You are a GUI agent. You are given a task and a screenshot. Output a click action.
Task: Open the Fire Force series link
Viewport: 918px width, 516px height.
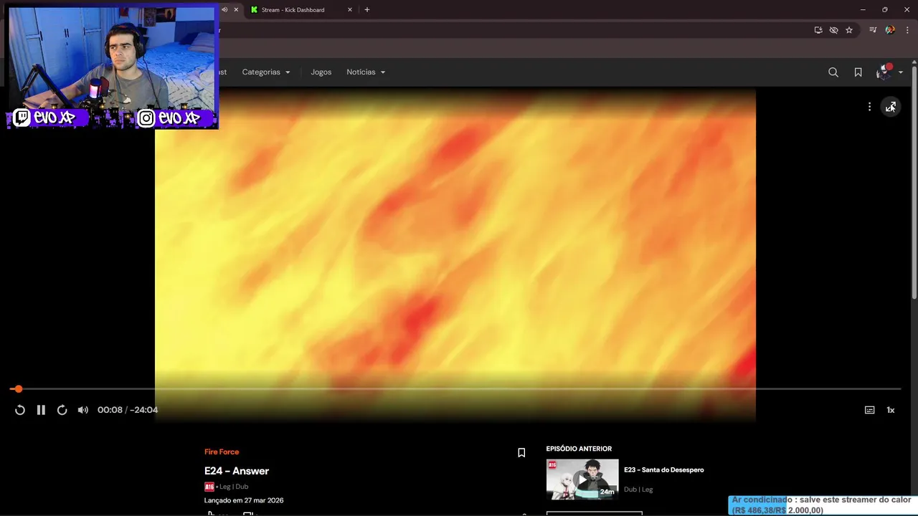[222, 452]
